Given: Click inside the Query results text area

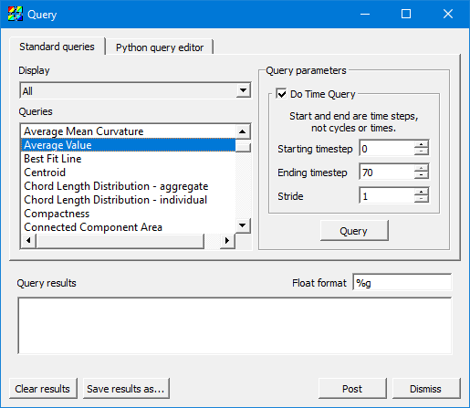Looking at the screenshot, I should click(x=235, y=326).
